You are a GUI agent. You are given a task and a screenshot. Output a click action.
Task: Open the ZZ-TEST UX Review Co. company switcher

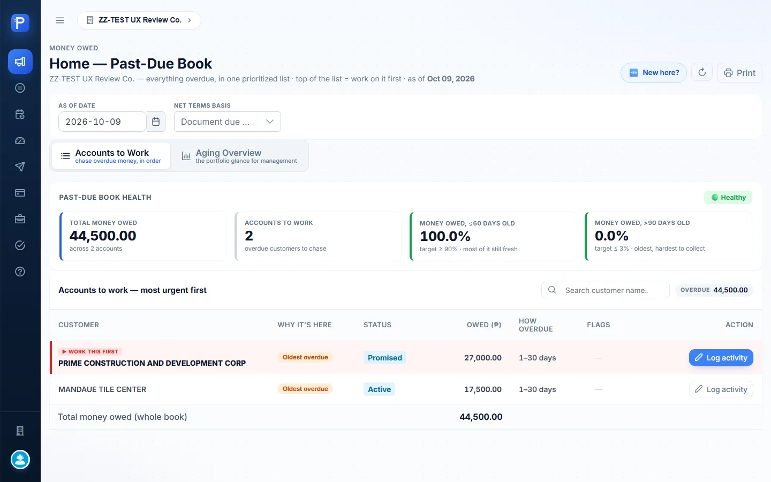coord(139,20)
